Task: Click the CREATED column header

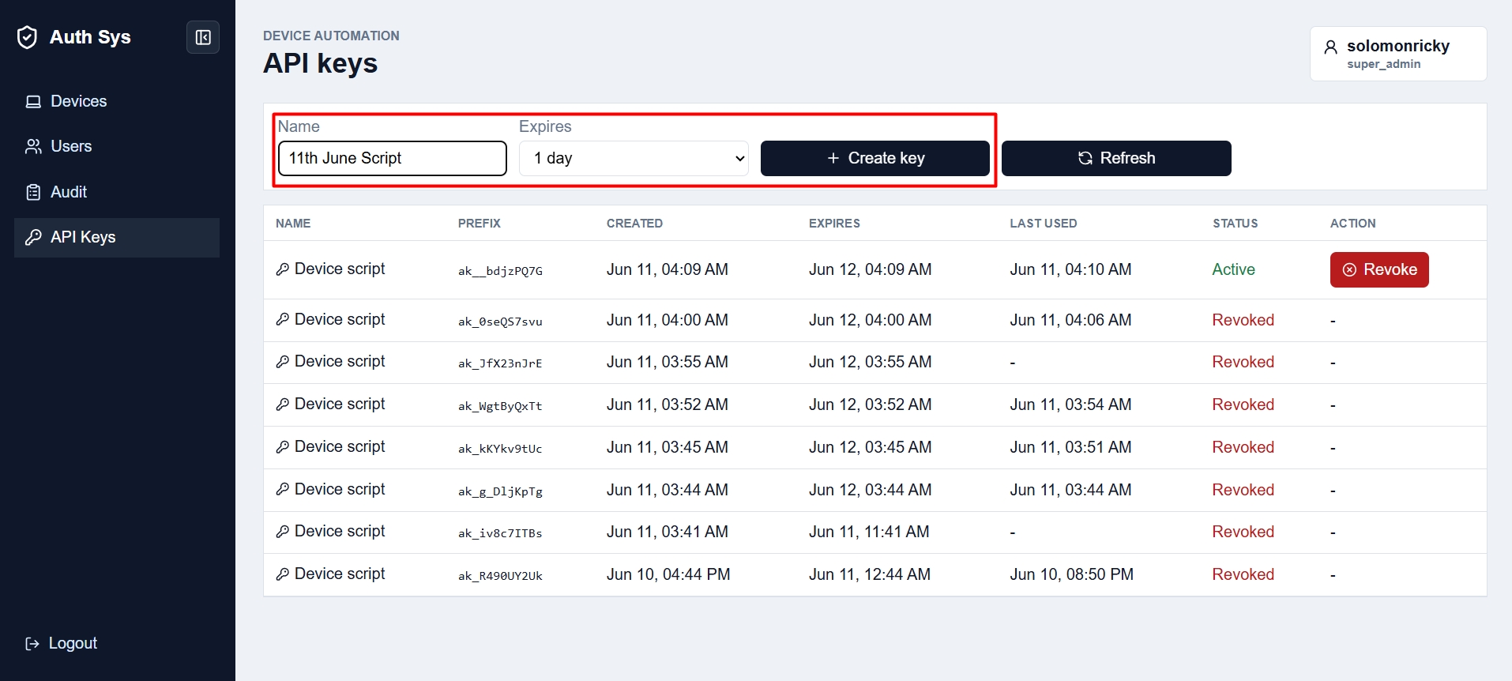Action: pos(634,224)
